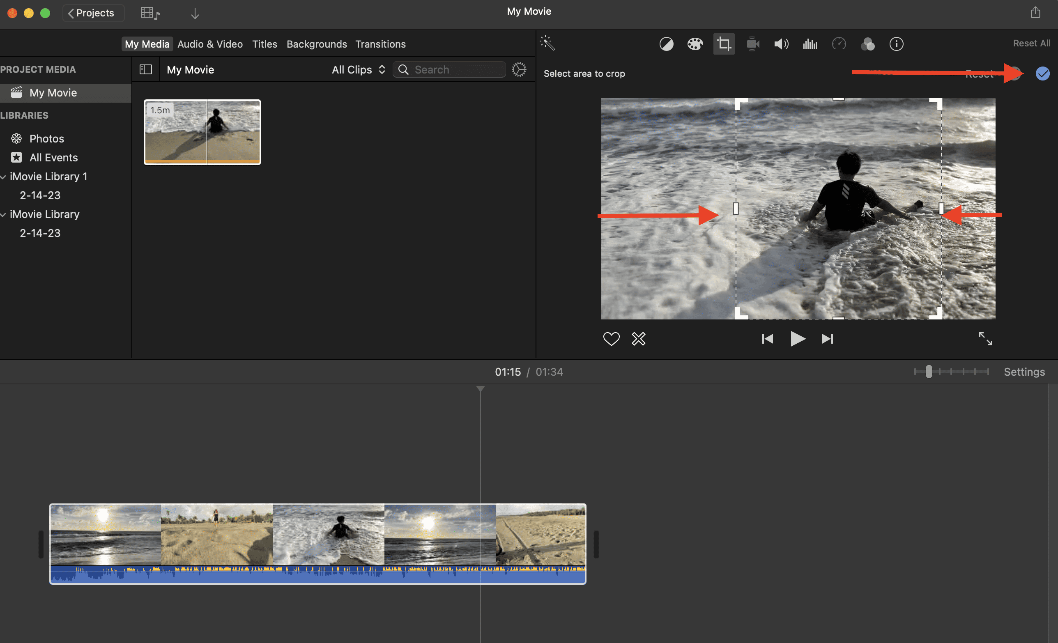Play the video in the viewer

pos(797,339)
